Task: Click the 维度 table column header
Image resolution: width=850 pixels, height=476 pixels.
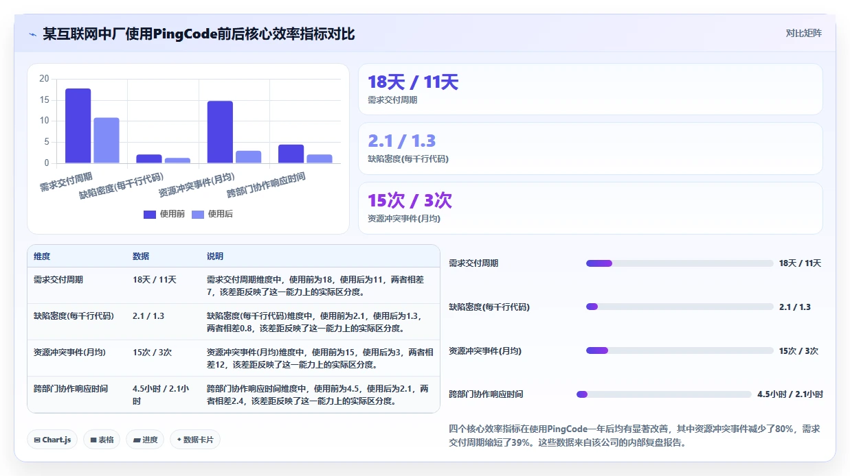Action: pyautogui.click(x=42, y=257)
